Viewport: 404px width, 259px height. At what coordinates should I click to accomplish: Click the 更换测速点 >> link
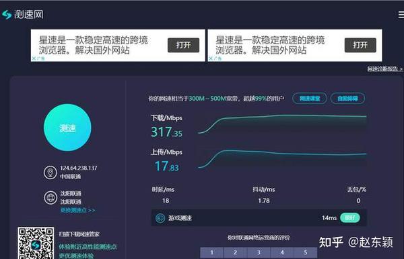click(x=78, y=210)
